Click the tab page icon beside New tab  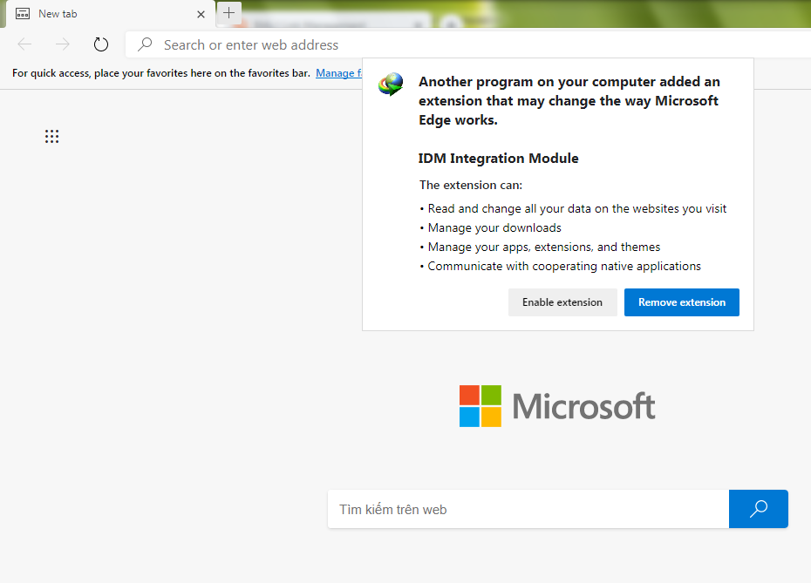point(23,14)
